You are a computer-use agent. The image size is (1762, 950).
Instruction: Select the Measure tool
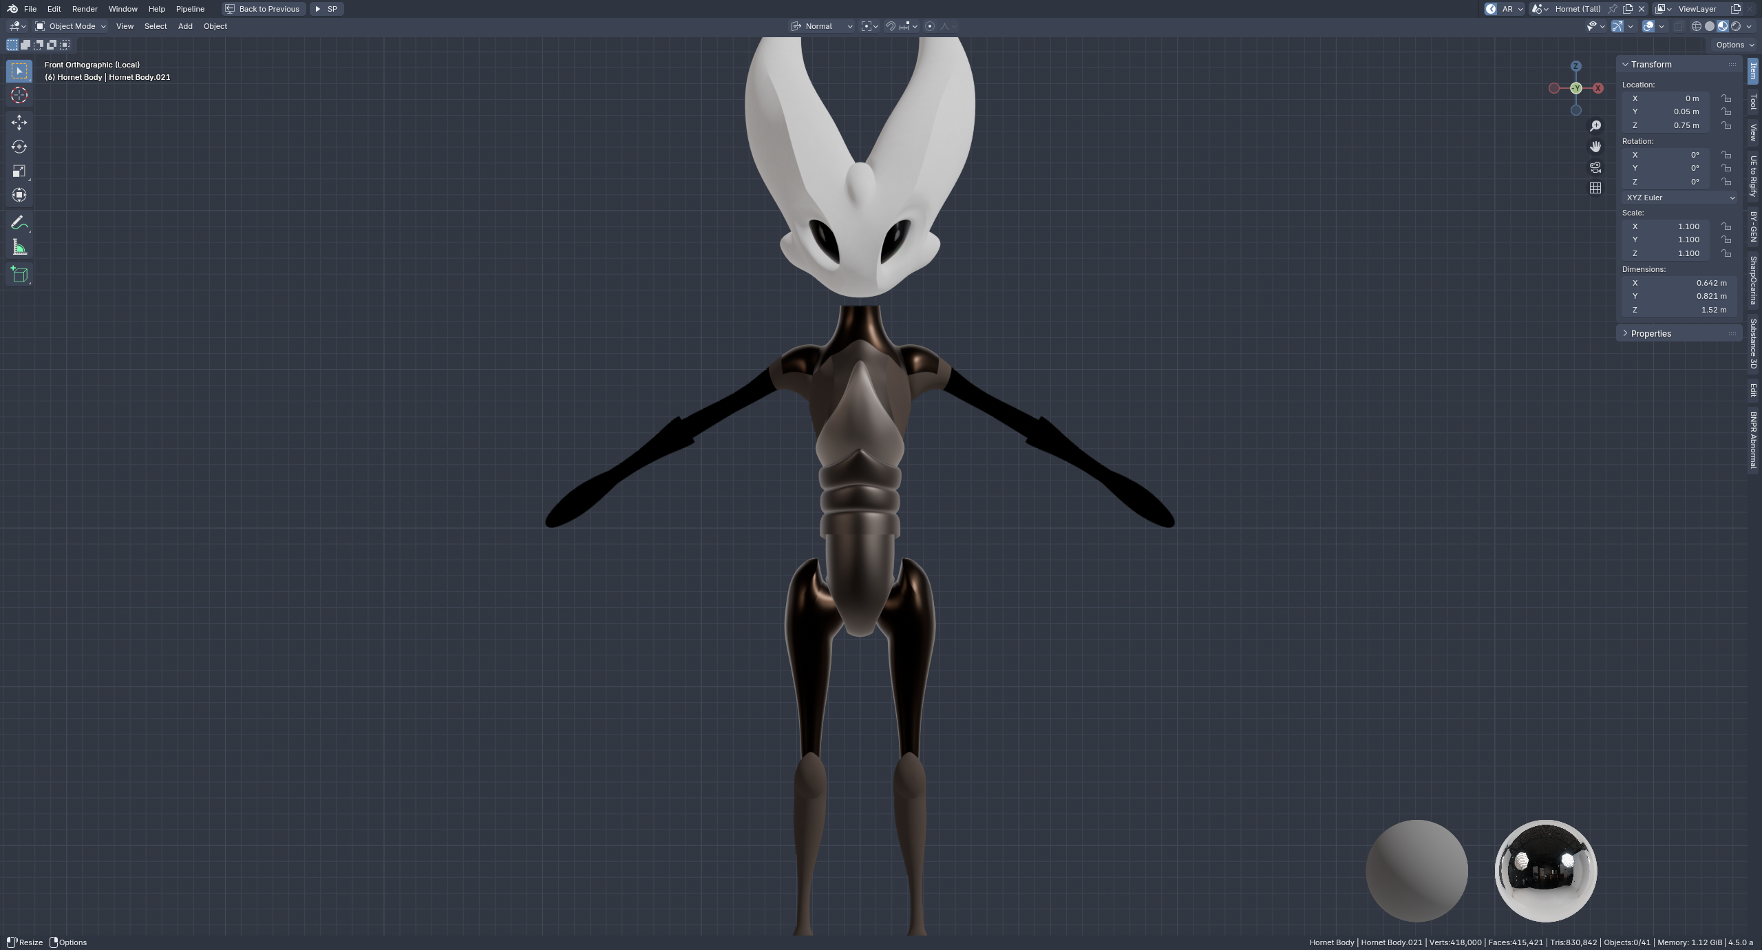(x=19, y=247)
